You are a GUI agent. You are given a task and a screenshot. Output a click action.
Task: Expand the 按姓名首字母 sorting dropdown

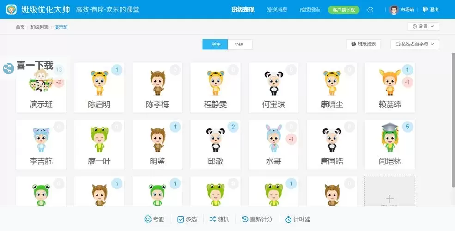click(x=415, y=44)
